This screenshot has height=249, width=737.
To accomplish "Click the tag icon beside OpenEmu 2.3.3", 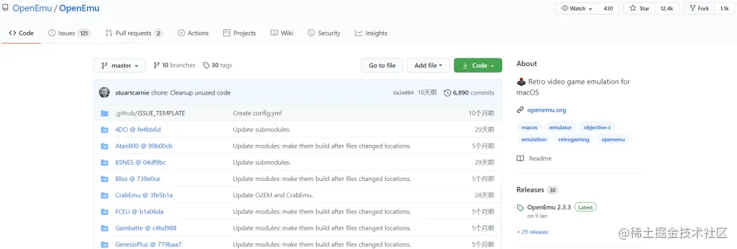I will coord(520,207).
